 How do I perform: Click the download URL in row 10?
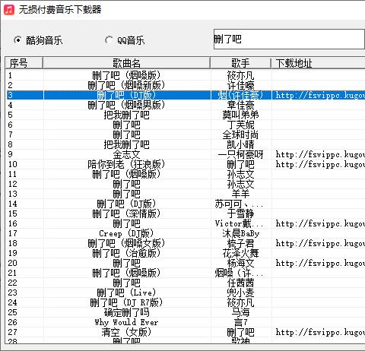320,164
